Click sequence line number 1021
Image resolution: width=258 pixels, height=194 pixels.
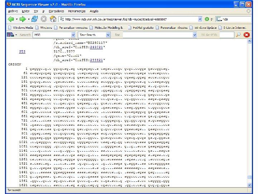pos(23,142)
